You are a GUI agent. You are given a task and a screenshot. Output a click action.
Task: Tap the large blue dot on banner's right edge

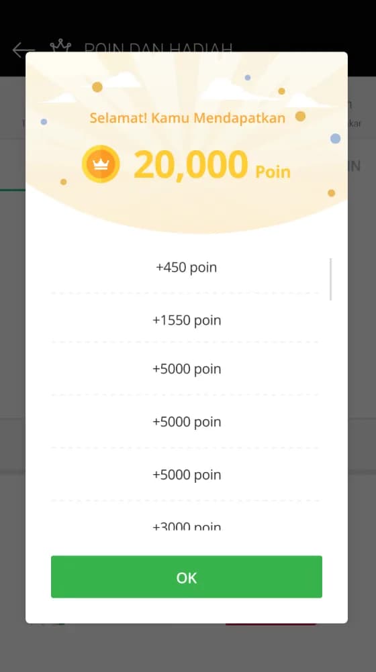click(336, 138)
